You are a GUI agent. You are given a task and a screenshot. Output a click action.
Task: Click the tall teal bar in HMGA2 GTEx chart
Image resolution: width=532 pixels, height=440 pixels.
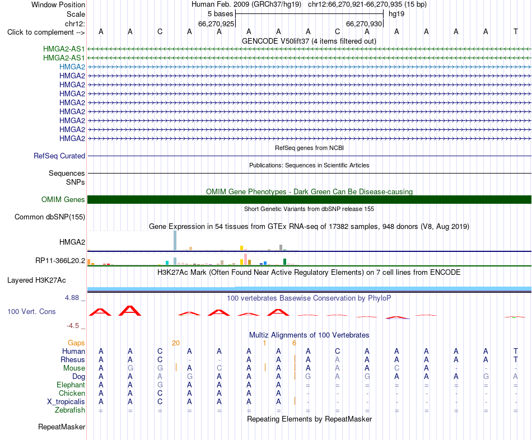[x=175, y=241]
